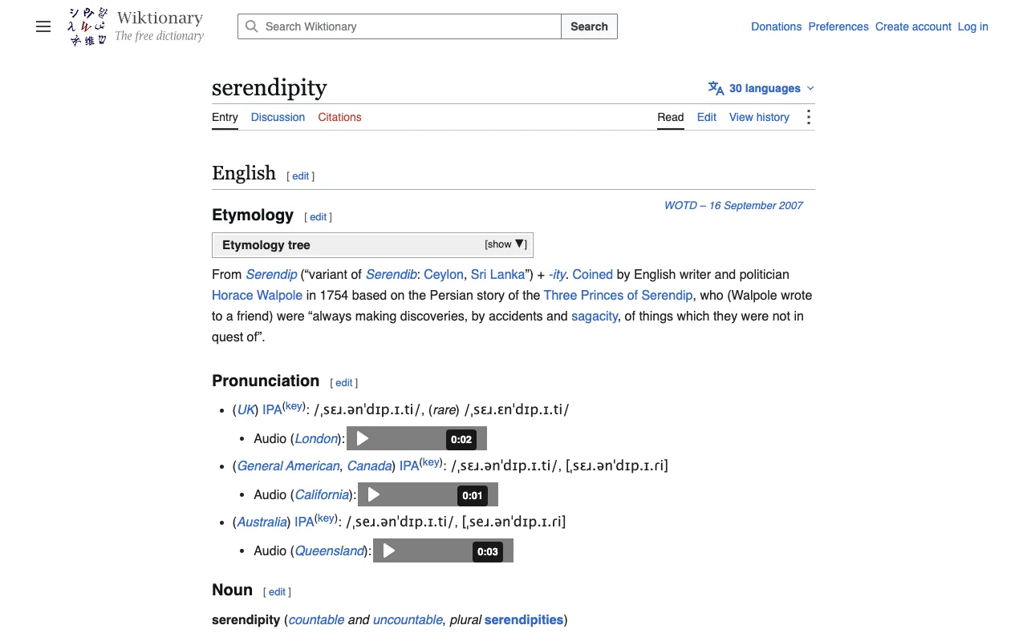This screenshot has width=1027, height=641.
Task: Play the London audio pronunciation
Action: click(x=363, y=438)
